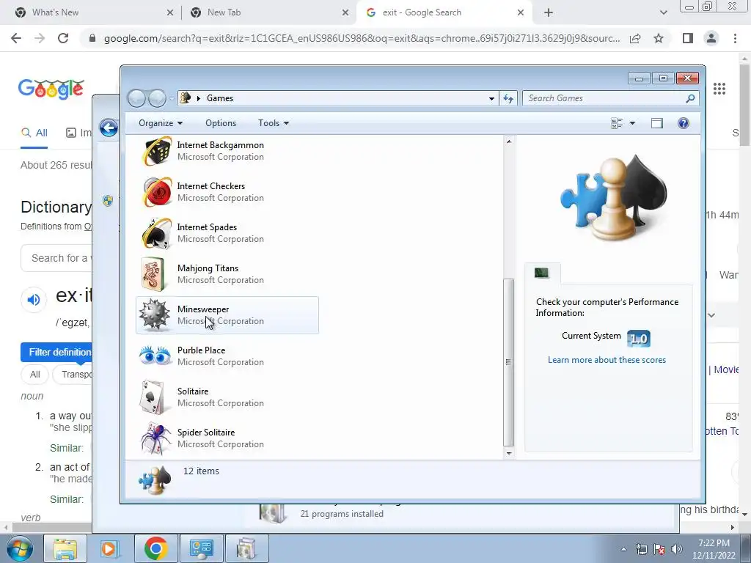Select the Internet Checkers icon
Screen dimensions: 751x563
click(x=157, y=192)
